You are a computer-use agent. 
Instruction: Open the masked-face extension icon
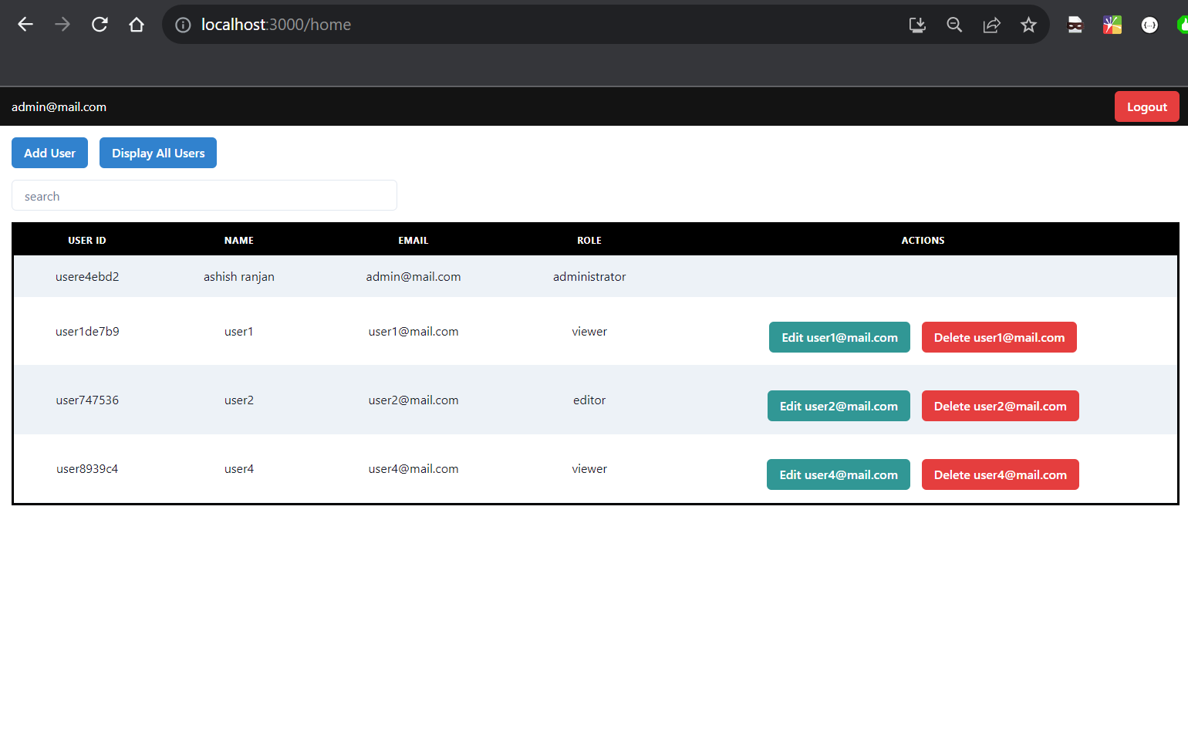[1075, 24]
